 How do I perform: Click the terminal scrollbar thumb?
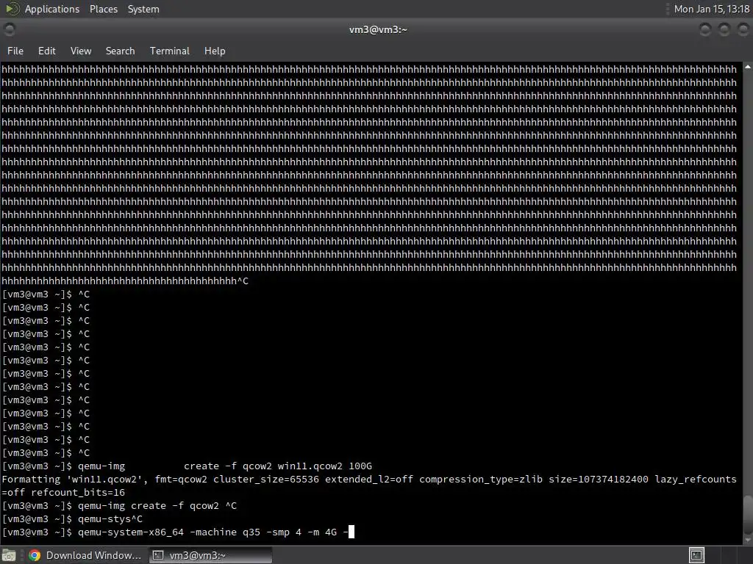[x=748, y=515]
